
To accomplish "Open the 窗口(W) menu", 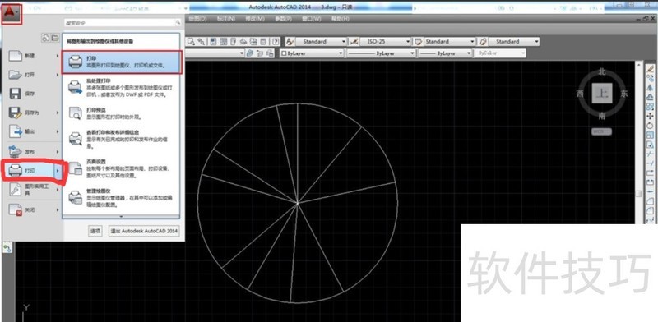I will 312,19.
